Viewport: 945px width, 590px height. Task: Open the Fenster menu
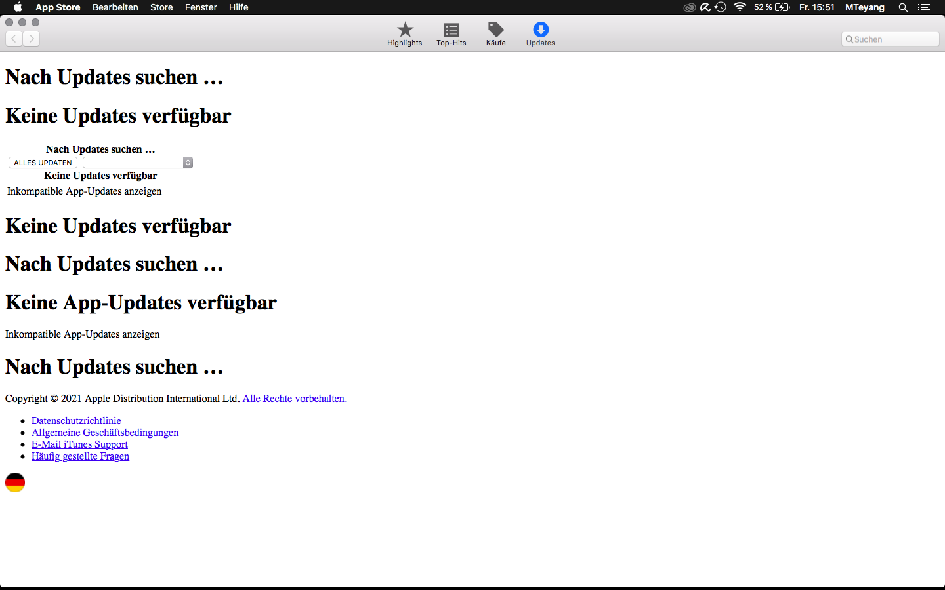point(201,7)
